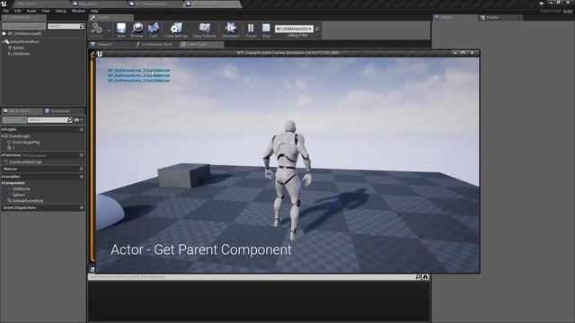Click the Compile toolbar icon

97,30
